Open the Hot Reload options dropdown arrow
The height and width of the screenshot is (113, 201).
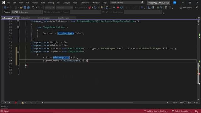(x=92, y=8)
